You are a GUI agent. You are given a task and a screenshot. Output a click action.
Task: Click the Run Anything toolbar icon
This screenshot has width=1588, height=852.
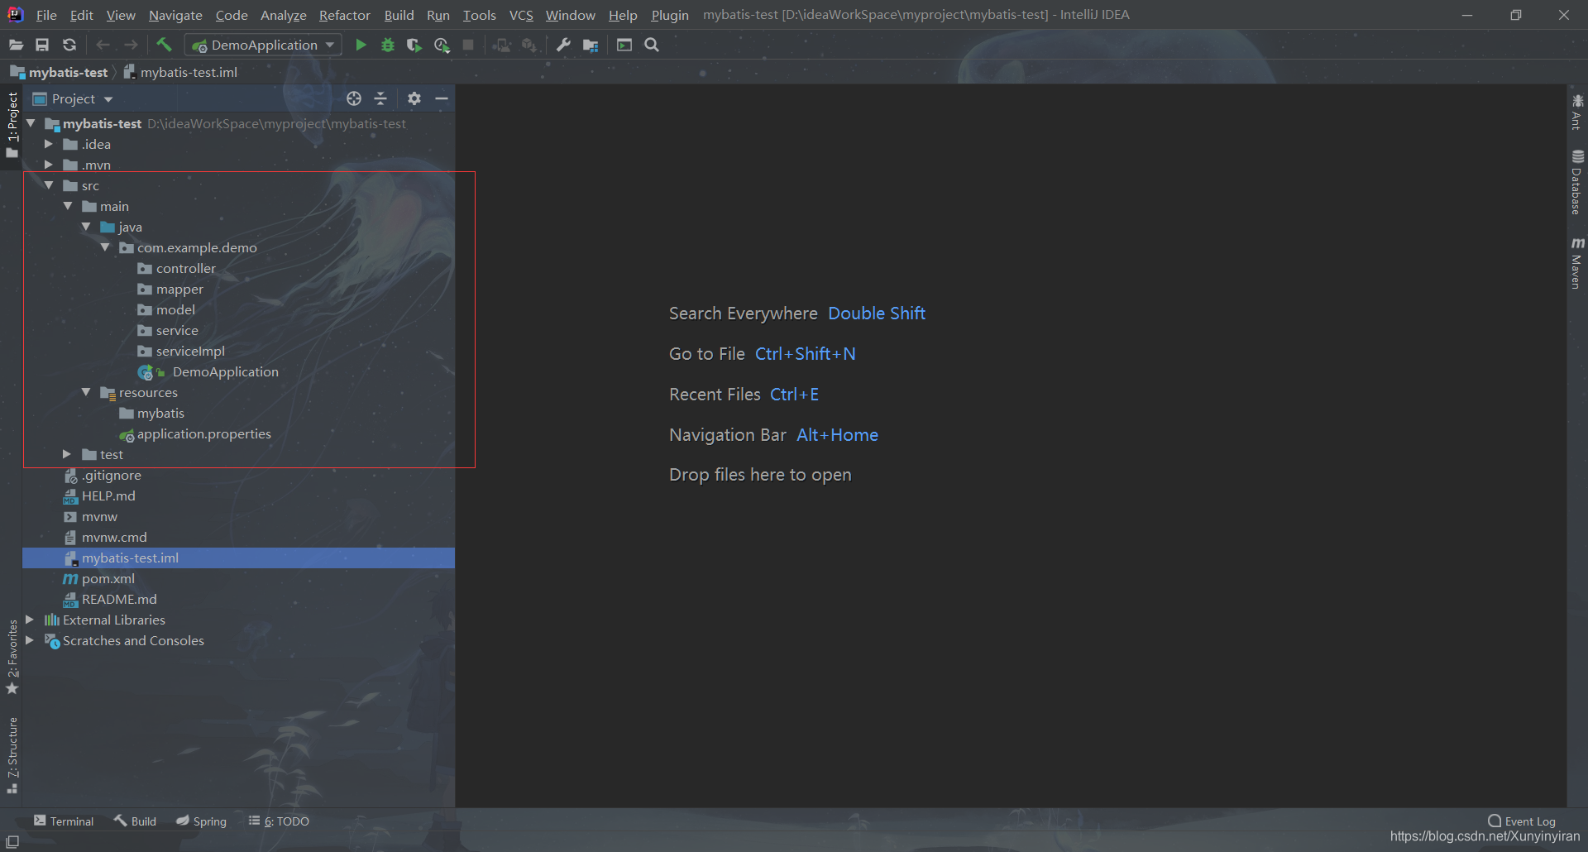pyautogui.click(x=624, y=45)
